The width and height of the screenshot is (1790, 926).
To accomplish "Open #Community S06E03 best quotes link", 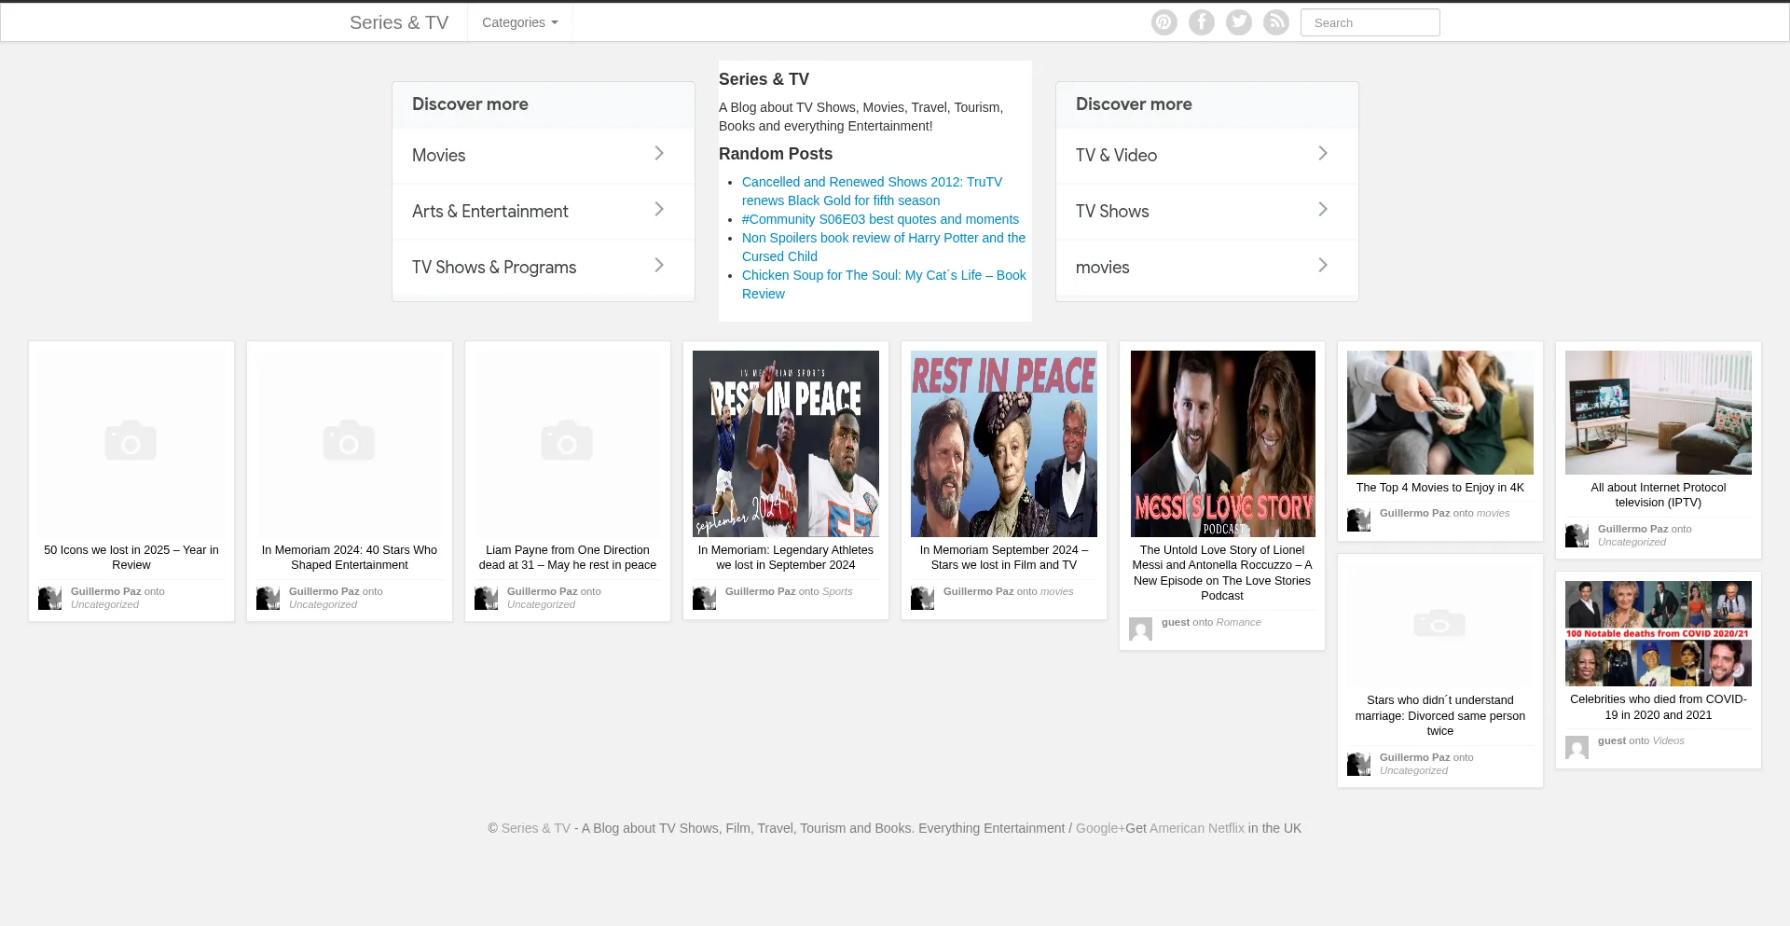I will click(x=880, y=219).
